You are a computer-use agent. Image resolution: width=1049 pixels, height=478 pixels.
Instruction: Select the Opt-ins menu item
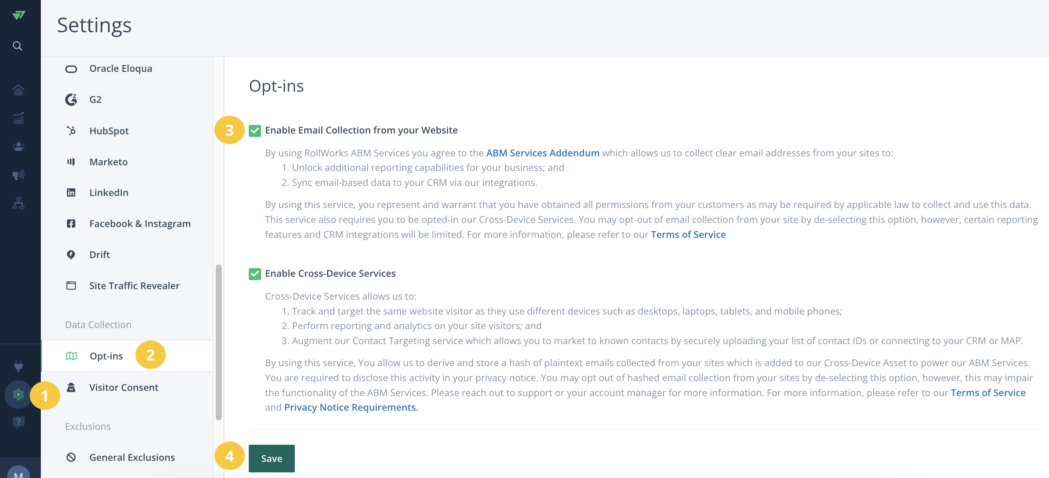click(x=127, y=356)
